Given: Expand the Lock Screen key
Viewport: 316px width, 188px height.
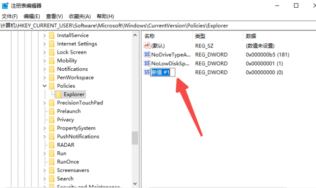Looking at the screenshot, I should point(44,52).
